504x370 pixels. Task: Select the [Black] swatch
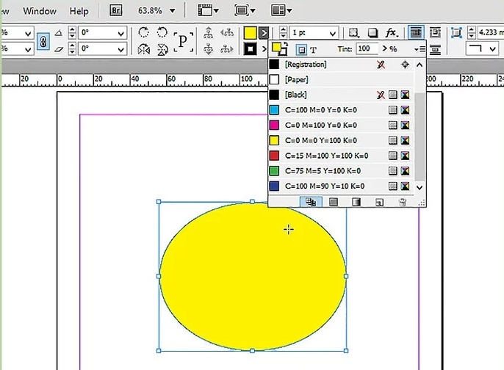tap(341, 95)
